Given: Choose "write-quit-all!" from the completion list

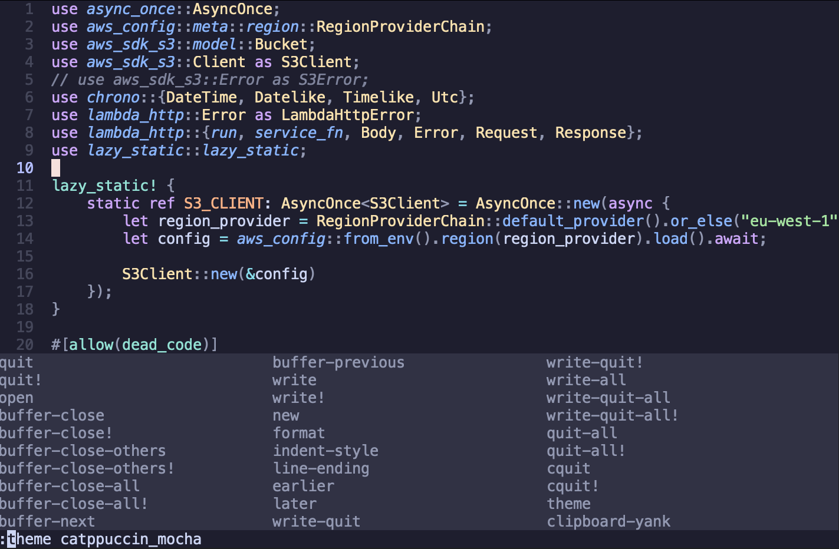Looking at the screenshot, I should coord(612,415).
